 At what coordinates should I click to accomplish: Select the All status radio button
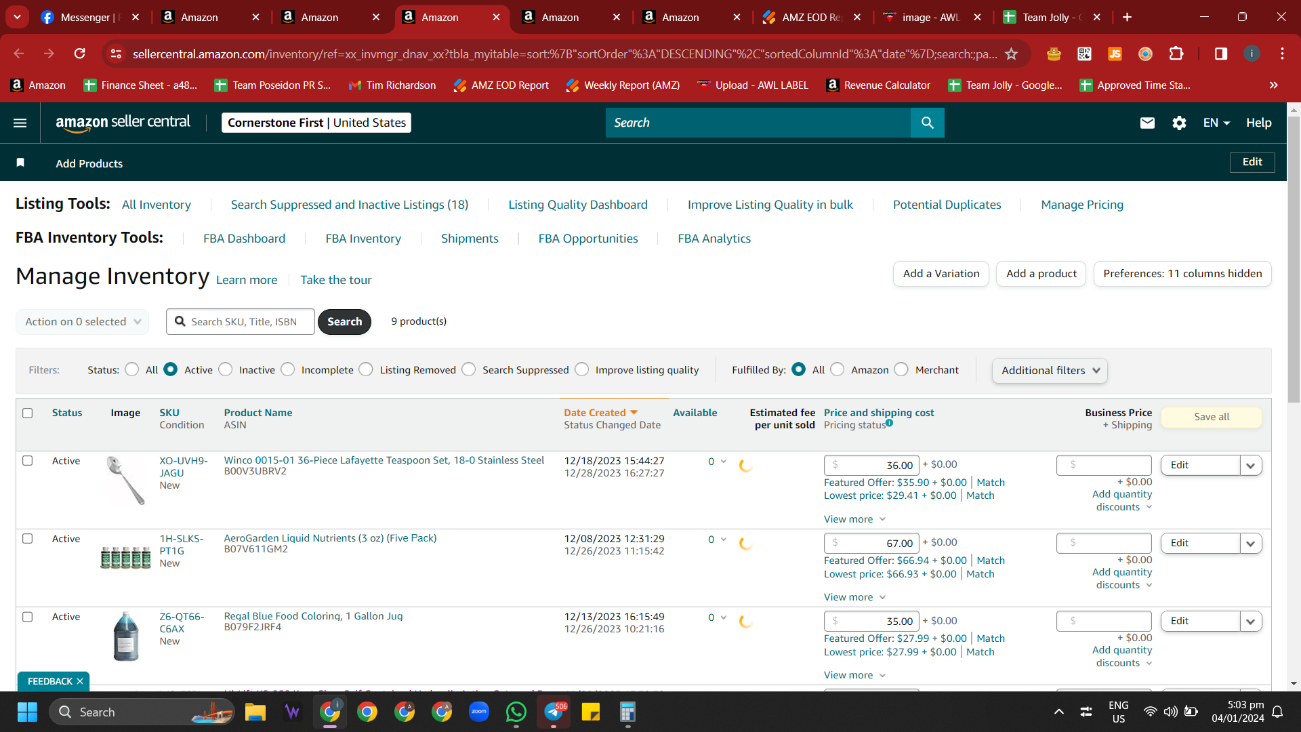point(132,369)
